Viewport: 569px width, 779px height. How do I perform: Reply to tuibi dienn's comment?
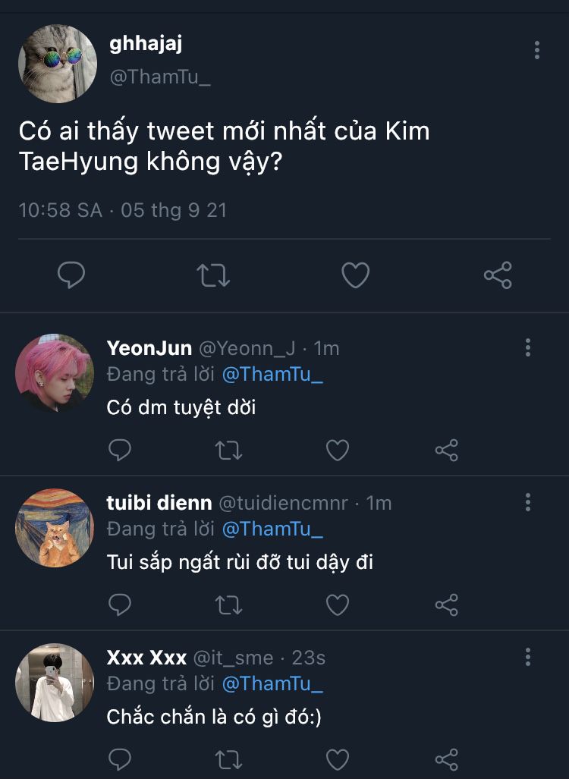coord(120,605)
